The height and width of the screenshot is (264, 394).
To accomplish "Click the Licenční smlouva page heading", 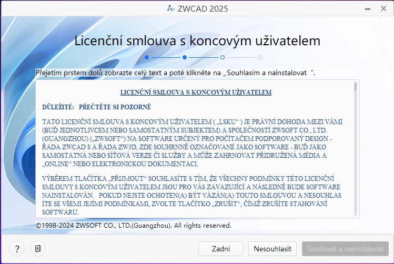I will tap(197, 40).
